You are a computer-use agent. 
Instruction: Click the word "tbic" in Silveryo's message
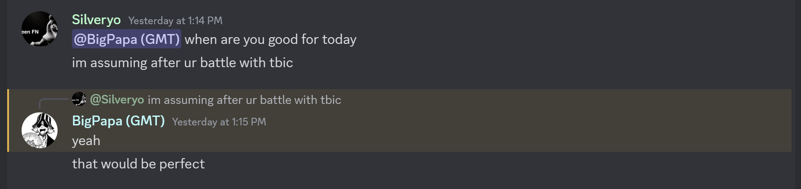(281, 63)
